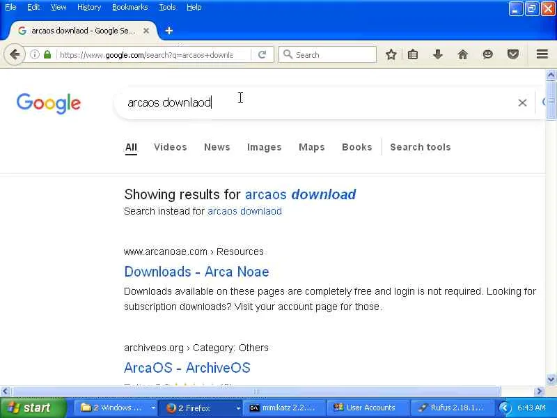
Task: Open the Help menu
Action: [194, 7]
